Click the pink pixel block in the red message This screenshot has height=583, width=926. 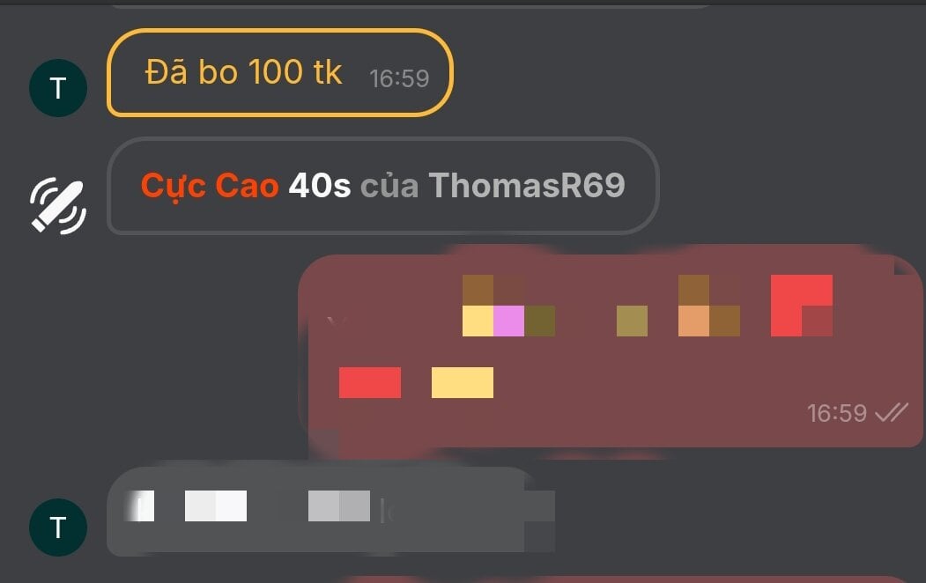click(508, 321)
